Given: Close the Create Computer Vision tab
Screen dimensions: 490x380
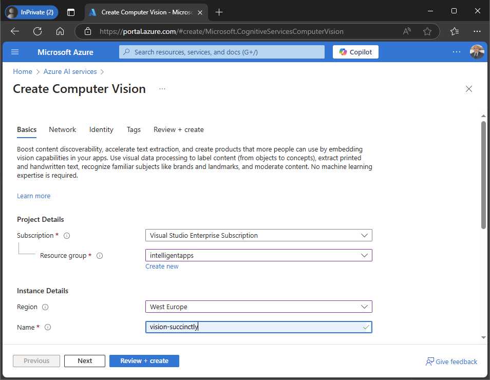Looking at the screenshot, I should [x=200, y=12].
